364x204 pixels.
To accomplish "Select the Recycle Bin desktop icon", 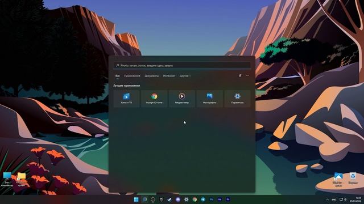I will point(353,178).
